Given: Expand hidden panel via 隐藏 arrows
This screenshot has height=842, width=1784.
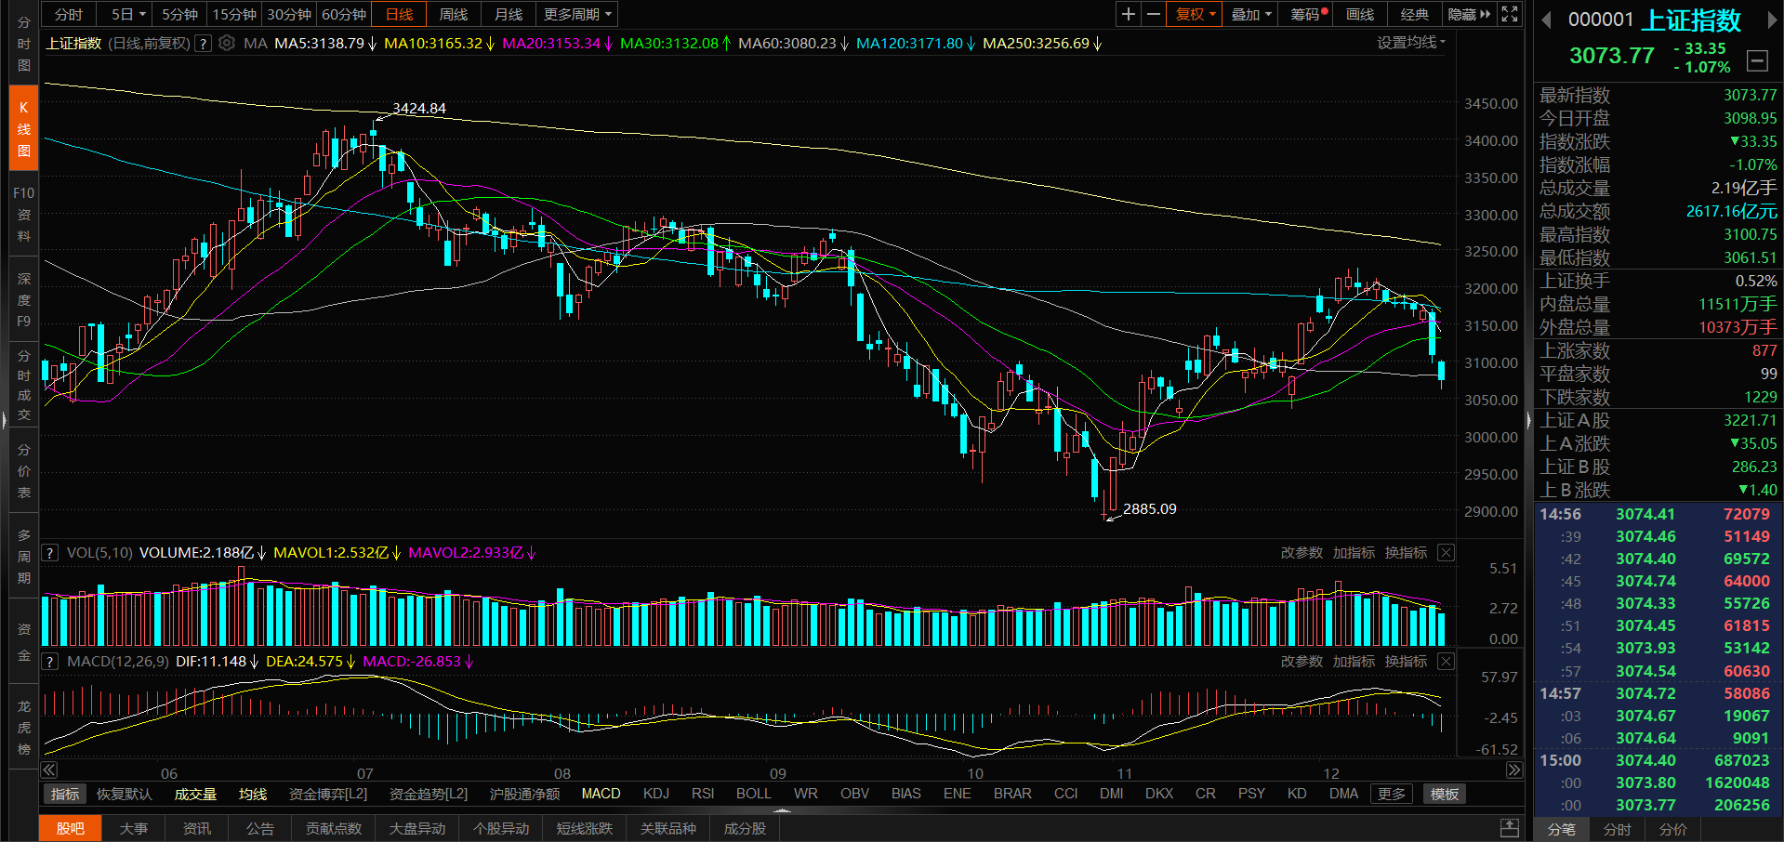Looking at the screenshot, I should point(1469,14).
